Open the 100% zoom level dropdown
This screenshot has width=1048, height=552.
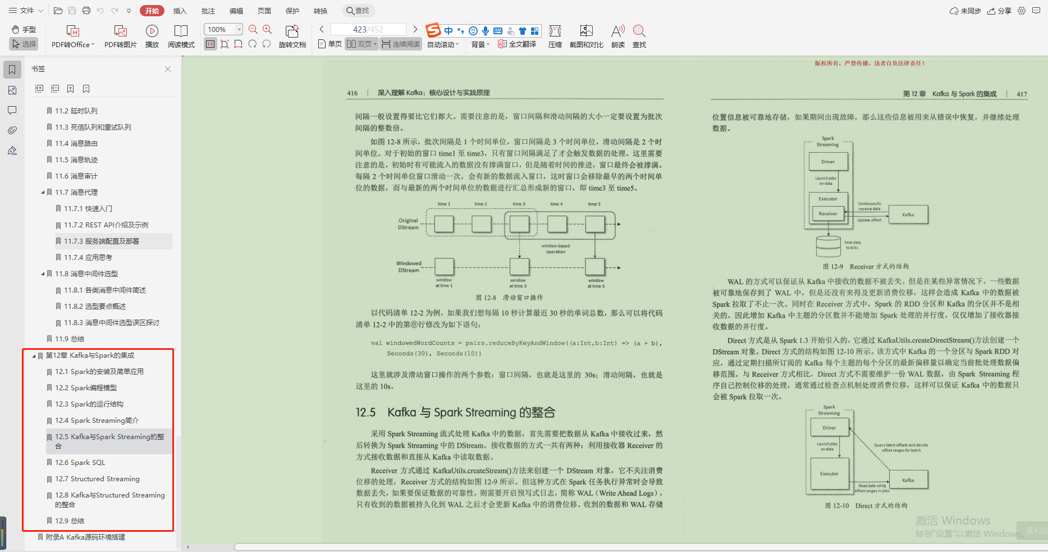click(240, 29)
